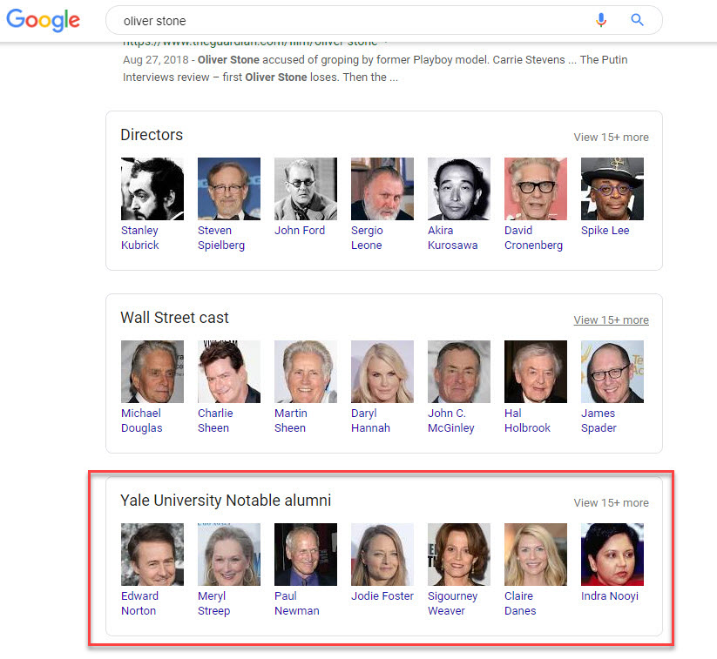The width and height of the screenshot is (717, 659).
Task: Click the Google logo
Action: tap(44, 21)
